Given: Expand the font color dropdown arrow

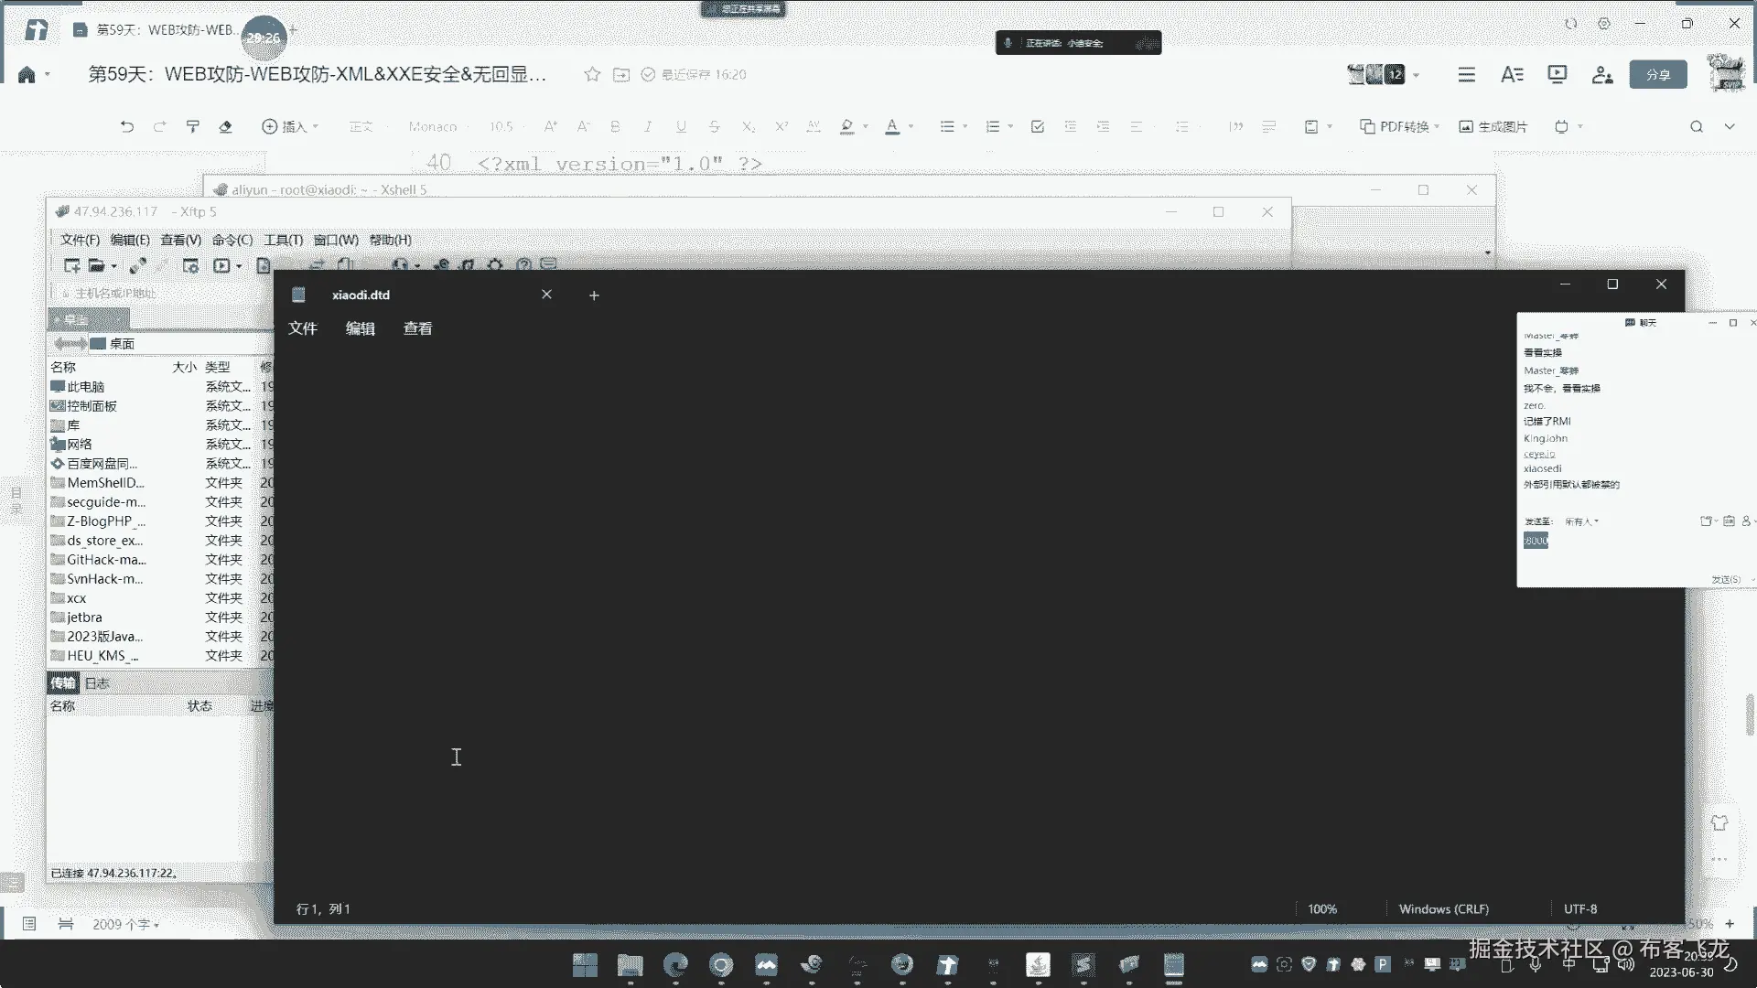Looking at the screenshot, I should coord(911,126).
